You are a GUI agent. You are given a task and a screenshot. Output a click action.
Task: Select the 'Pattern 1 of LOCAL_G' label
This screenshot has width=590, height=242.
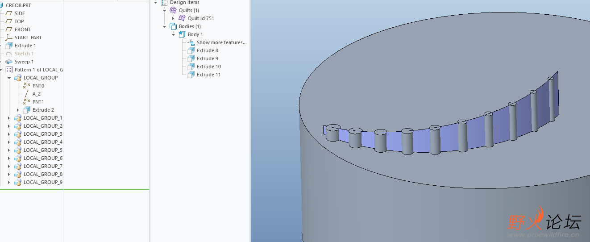(x=39, y=70)
